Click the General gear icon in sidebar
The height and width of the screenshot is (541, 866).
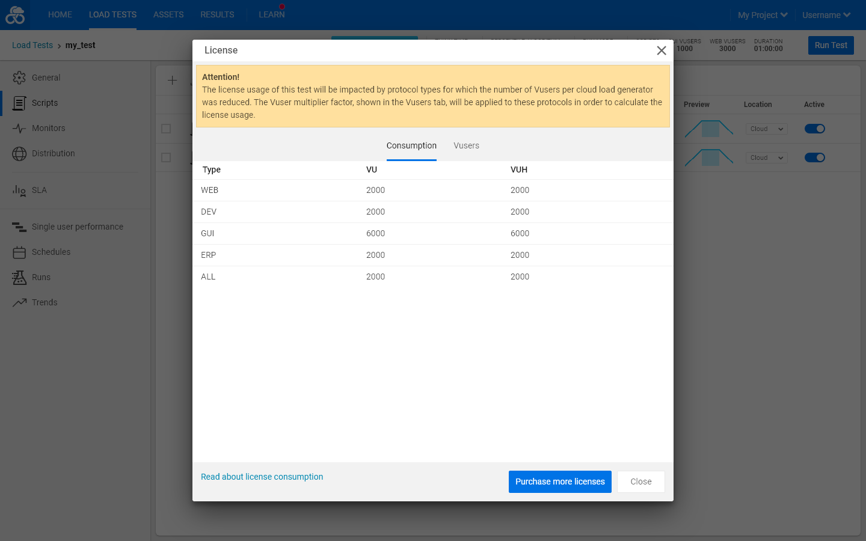click(x=19, y=78)
